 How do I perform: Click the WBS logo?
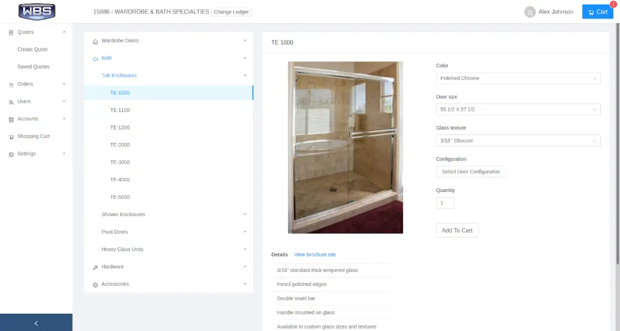click(x=37, y=11)
